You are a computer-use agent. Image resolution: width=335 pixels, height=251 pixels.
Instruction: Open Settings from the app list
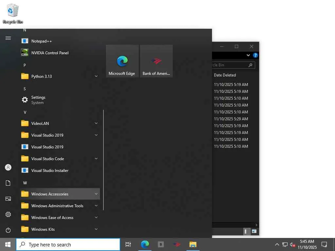coord(60,100)
